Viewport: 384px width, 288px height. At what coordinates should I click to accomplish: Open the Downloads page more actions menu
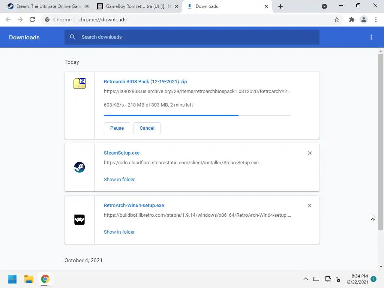point(371,37)
